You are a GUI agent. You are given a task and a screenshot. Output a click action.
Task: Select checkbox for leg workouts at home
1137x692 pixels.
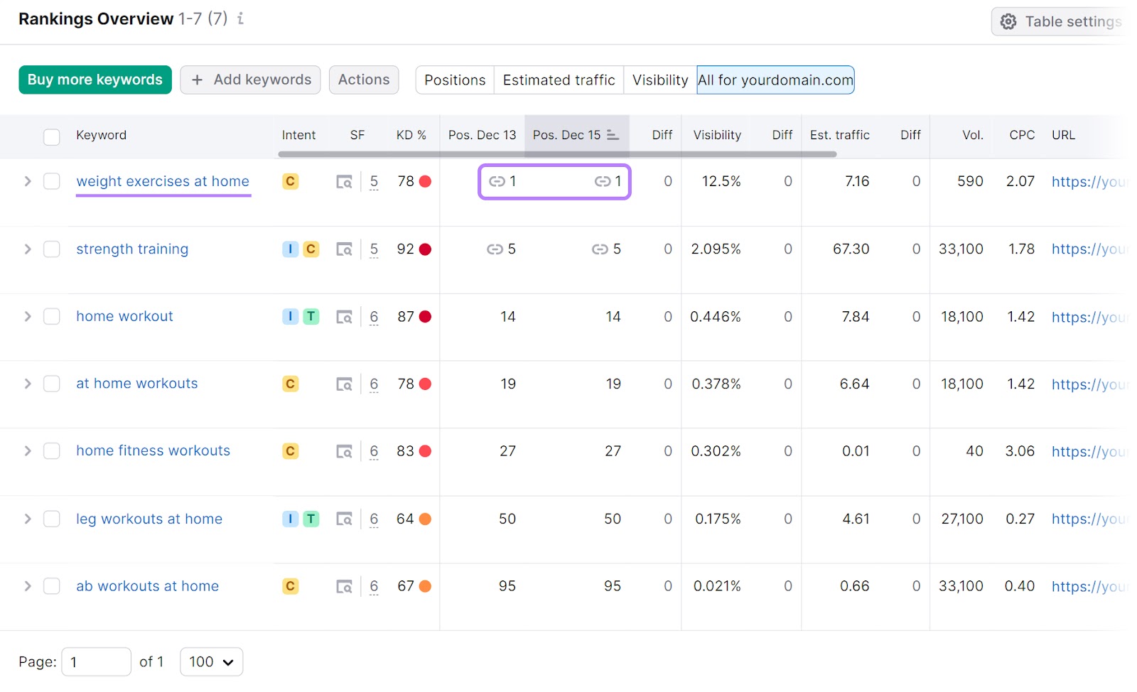pos(52,519)
